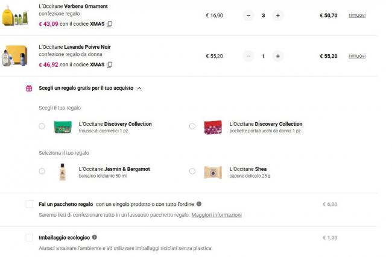Decrease Verbena Ornament quantity with minus button
Screen dimensions: 392x257
point(248,16)
